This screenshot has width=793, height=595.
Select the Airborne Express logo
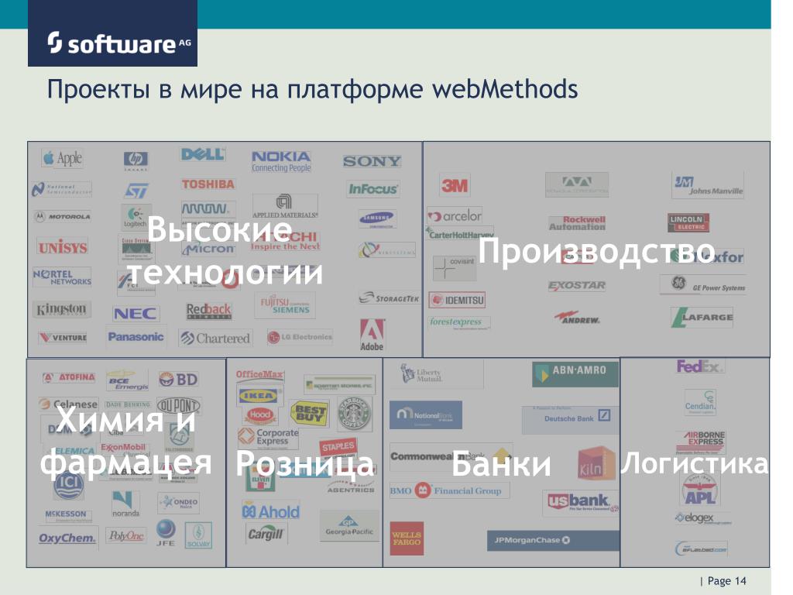(700, 442)
